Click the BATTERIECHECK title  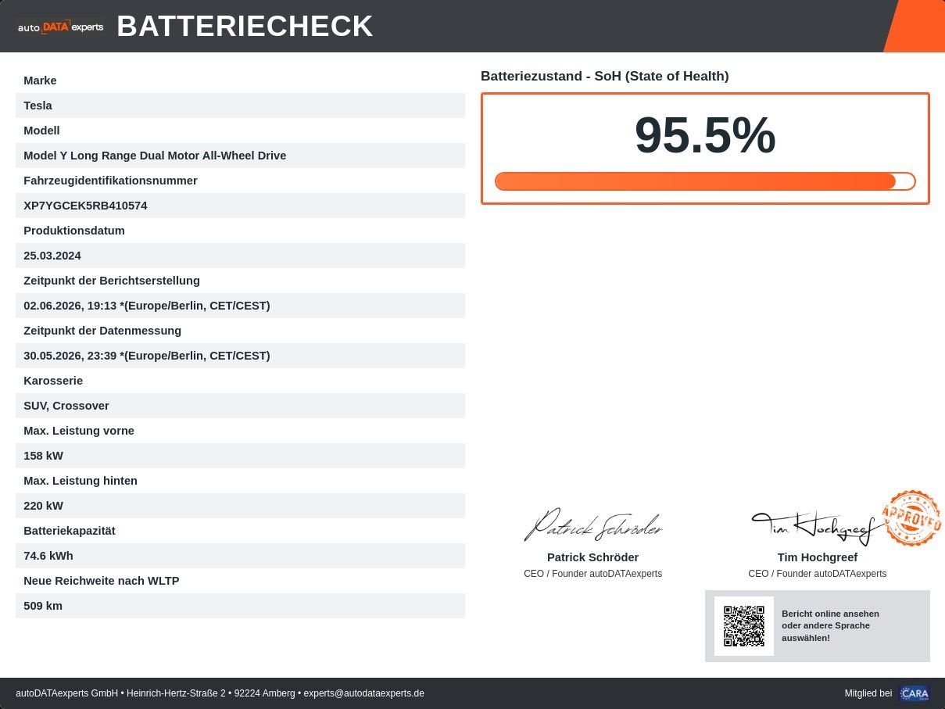pyautogui.click(x=245, y=27)
